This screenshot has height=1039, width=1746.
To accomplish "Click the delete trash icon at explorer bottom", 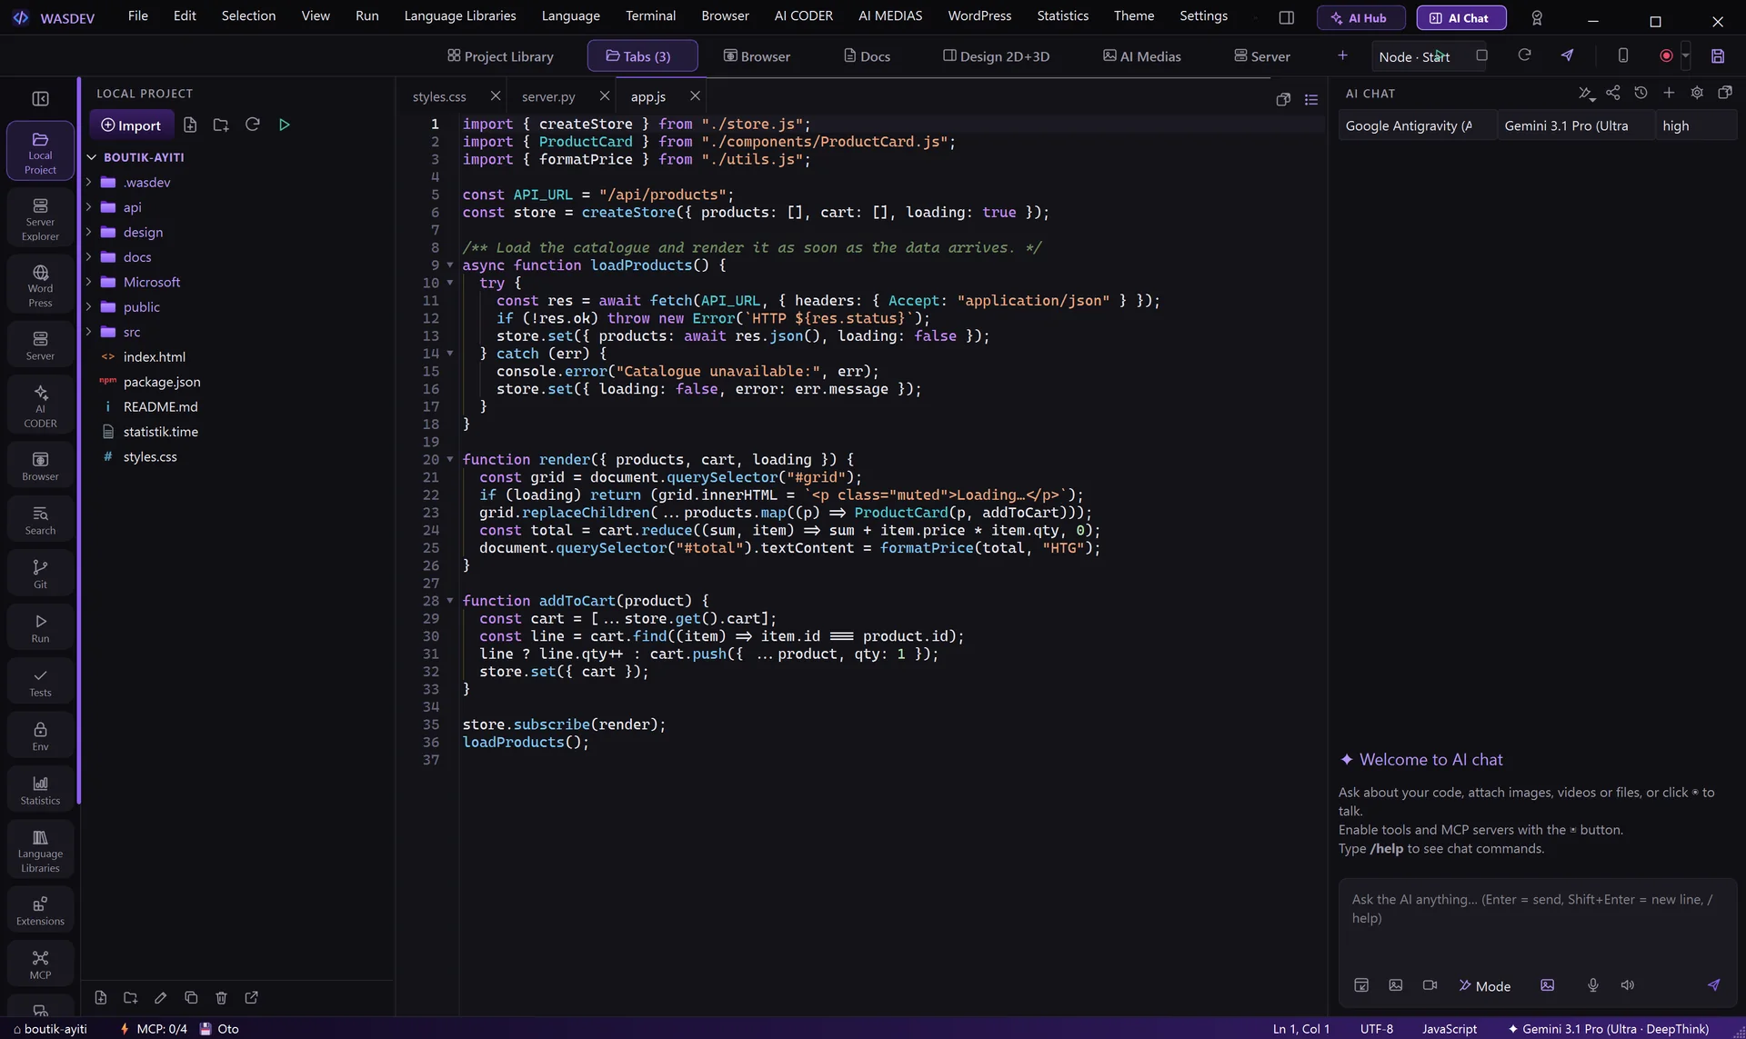I will pos(221,998).
